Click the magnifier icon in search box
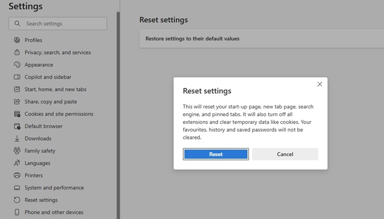 click(18, 24)
